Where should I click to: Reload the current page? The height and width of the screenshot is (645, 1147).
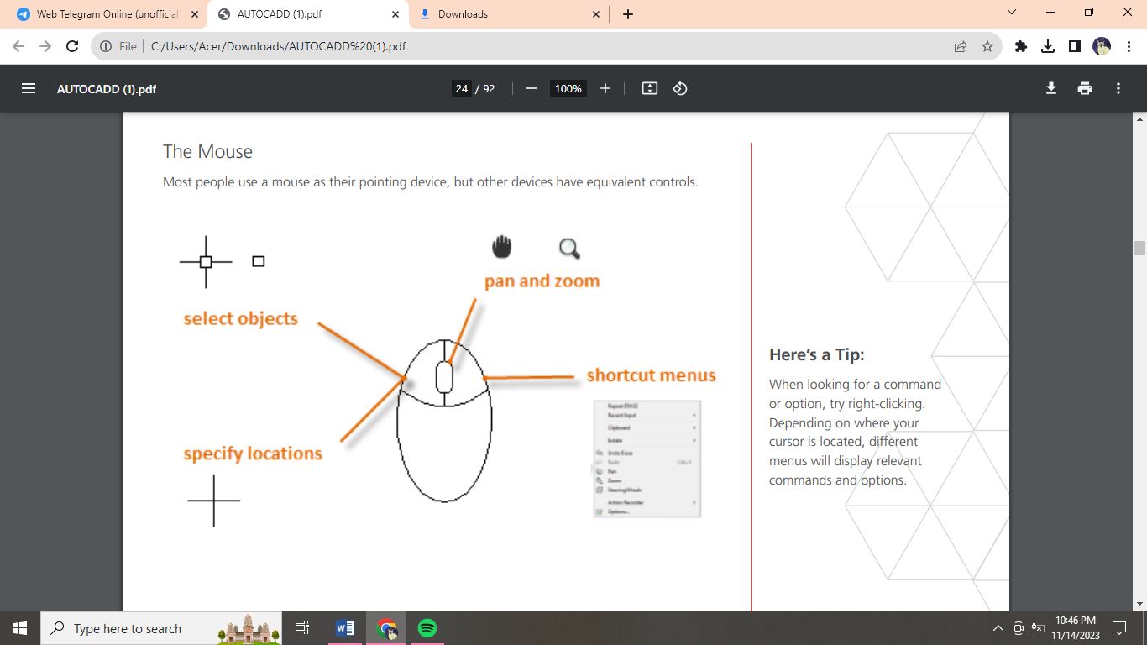click(72, 46)
